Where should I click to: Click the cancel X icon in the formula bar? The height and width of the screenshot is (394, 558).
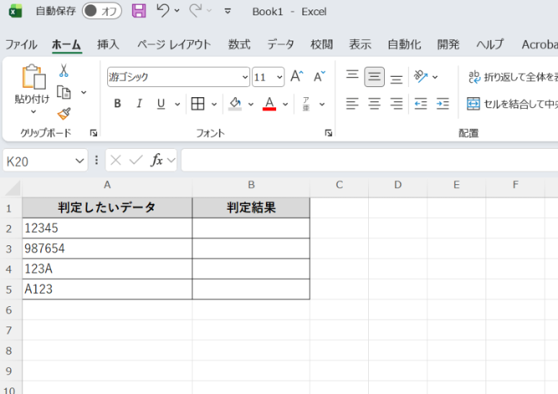[116, 160]
